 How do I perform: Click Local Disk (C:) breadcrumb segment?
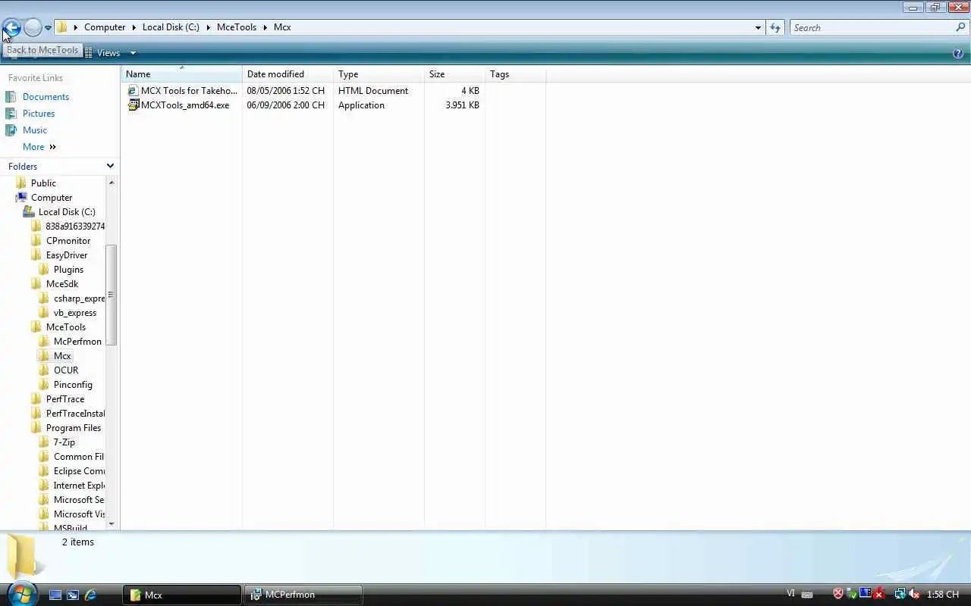tap(171, 27)
